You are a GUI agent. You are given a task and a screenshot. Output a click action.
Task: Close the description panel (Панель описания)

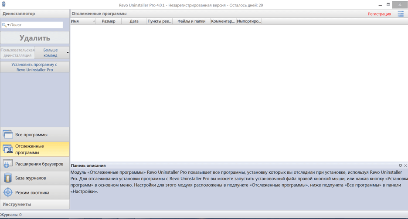pos(405,165)
